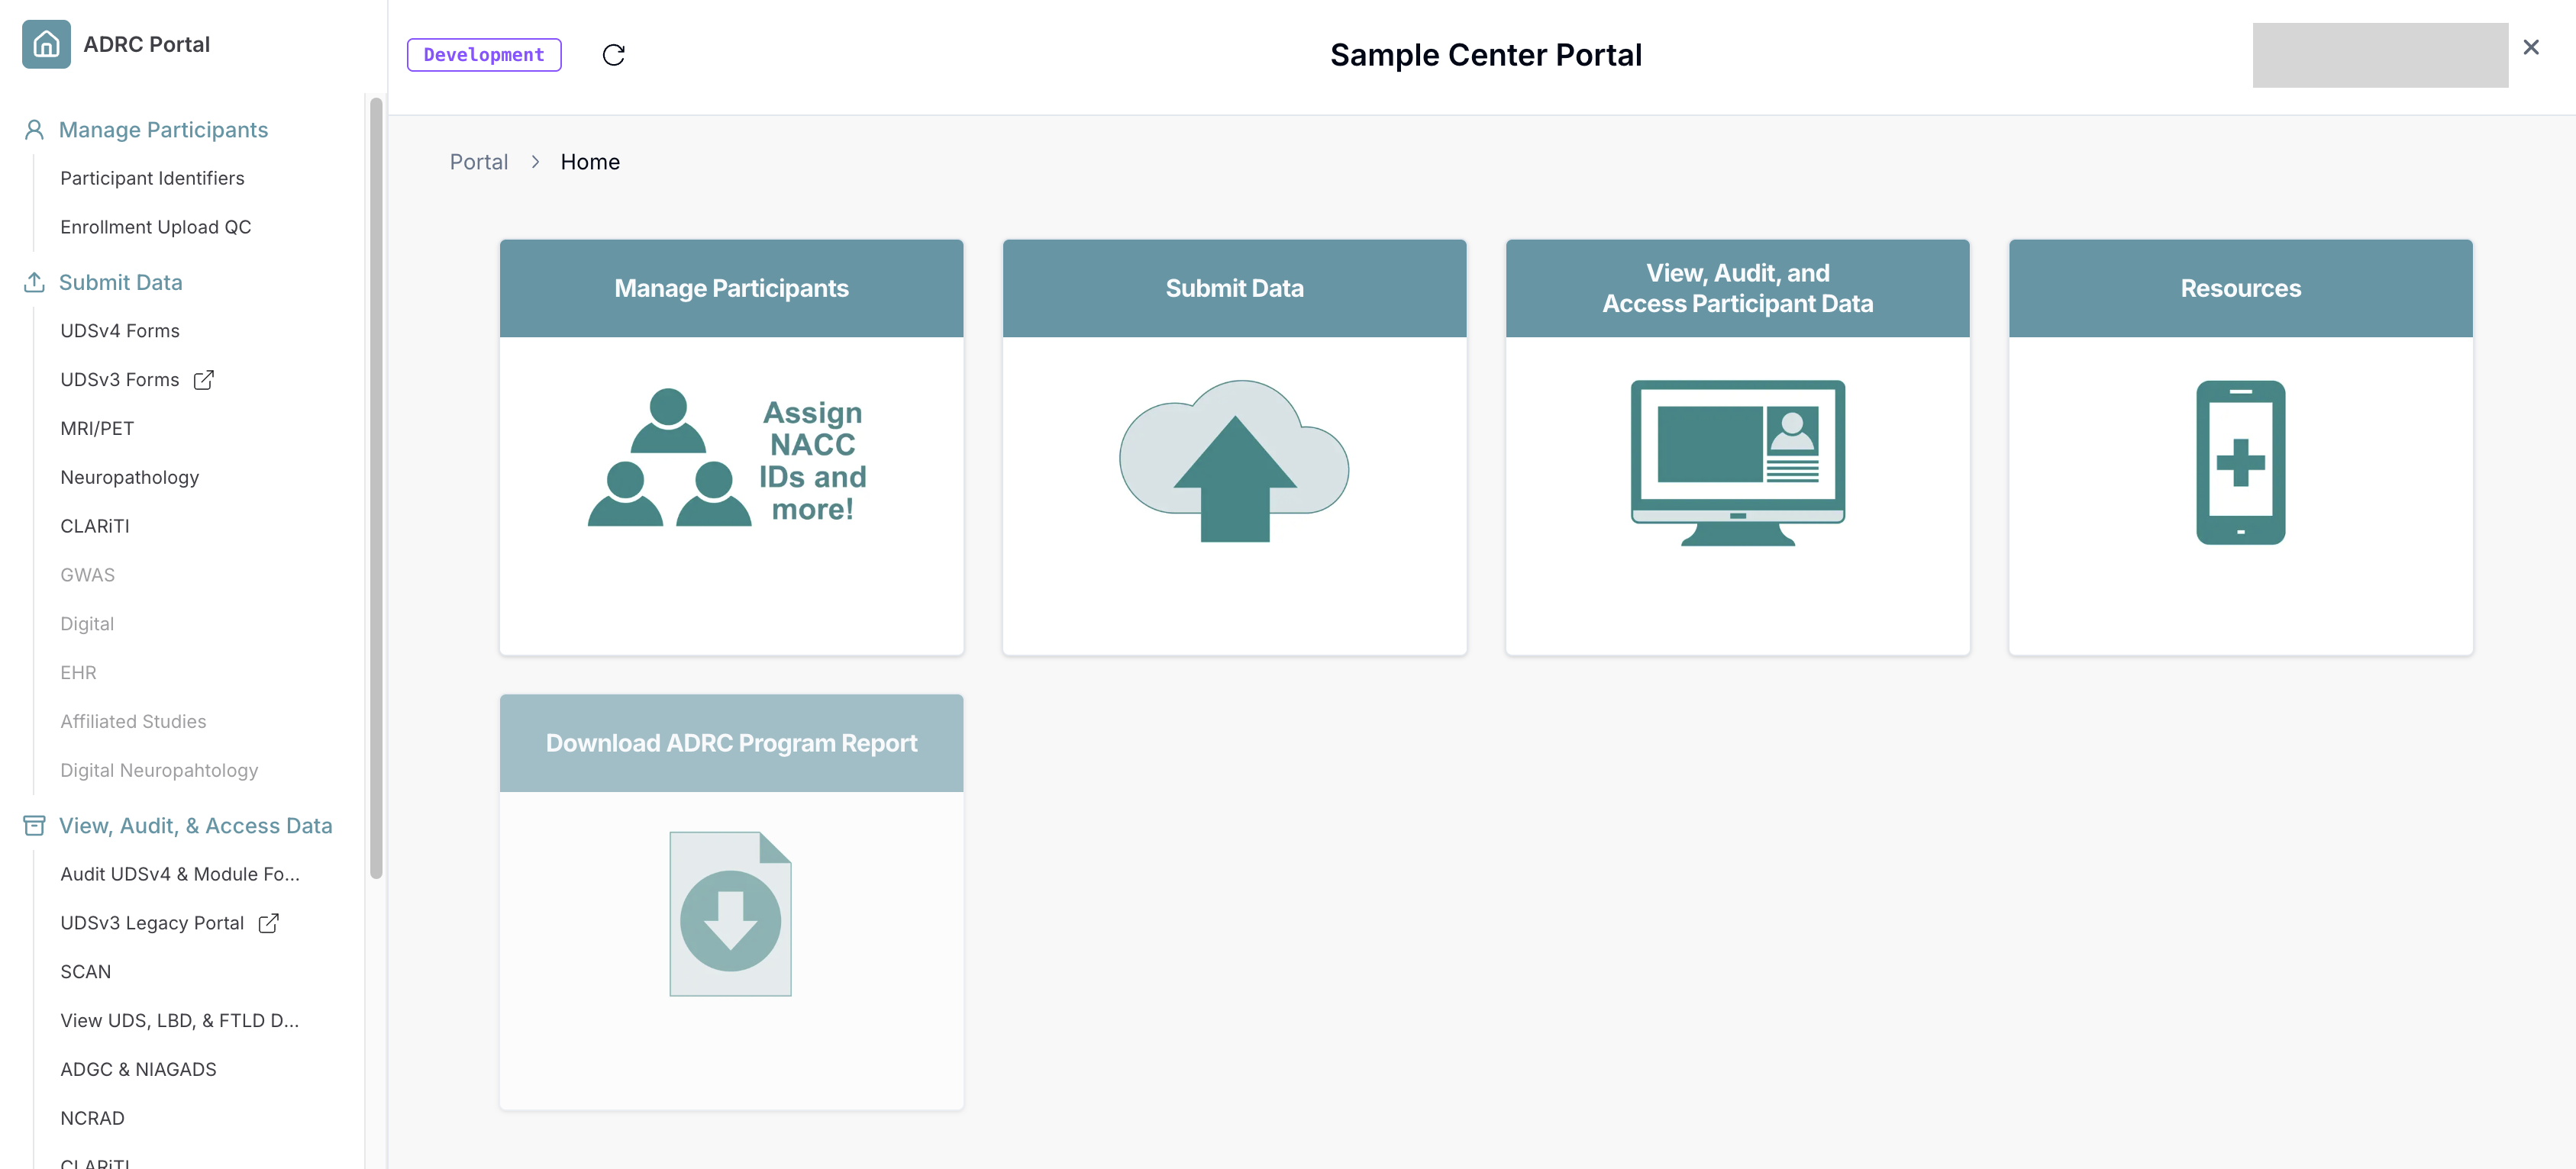This screenshot has width=2576, height=1169.
Task: Select the refresh icon next to Development badge
Action: tap(614, 55)
